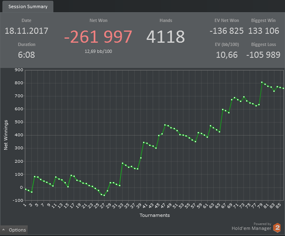Click the Net Won value -261 997
The height and width of the screenshot is (236, 285).
98,37
